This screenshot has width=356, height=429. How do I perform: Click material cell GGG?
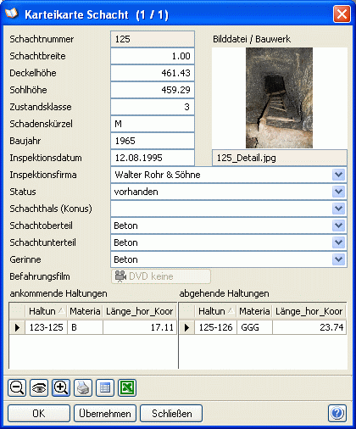point(254,327)
